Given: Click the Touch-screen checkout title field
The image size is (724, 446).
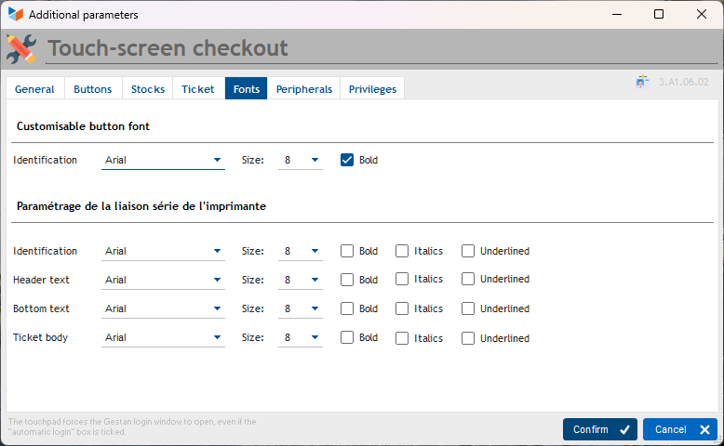Looking at the screenshot, I should click(372, 48).
